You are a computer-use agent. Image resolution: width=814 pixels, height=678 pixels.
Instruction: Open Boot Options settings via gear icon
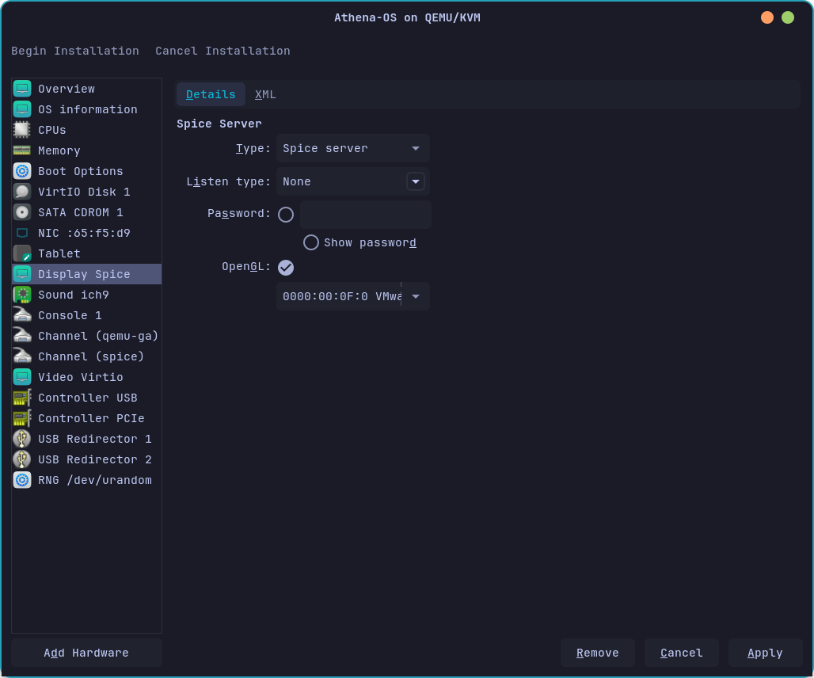[21, 171]
